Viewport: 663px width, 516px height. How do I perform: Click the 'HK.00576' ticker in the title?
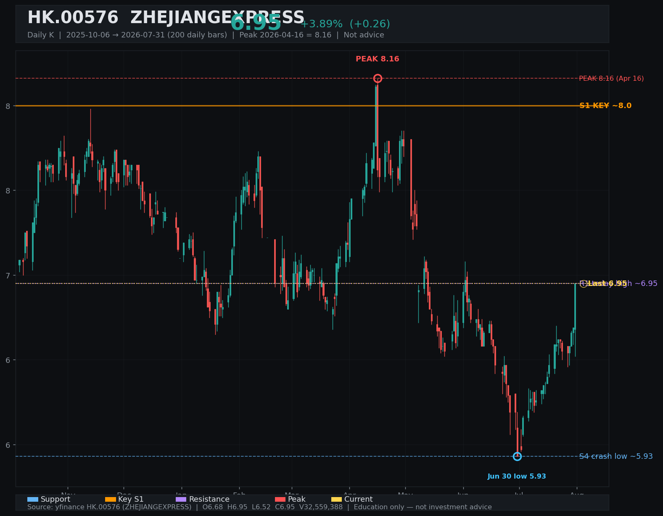tap(73, 18)
